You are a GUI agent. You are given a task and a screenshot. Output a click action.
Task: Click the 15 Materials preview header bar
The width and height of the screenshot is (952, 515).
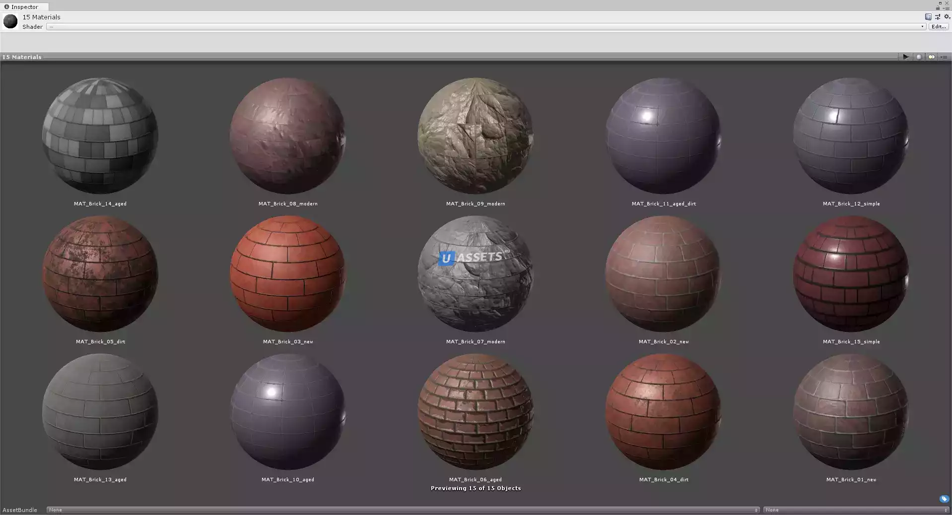(x=447, y=57)
